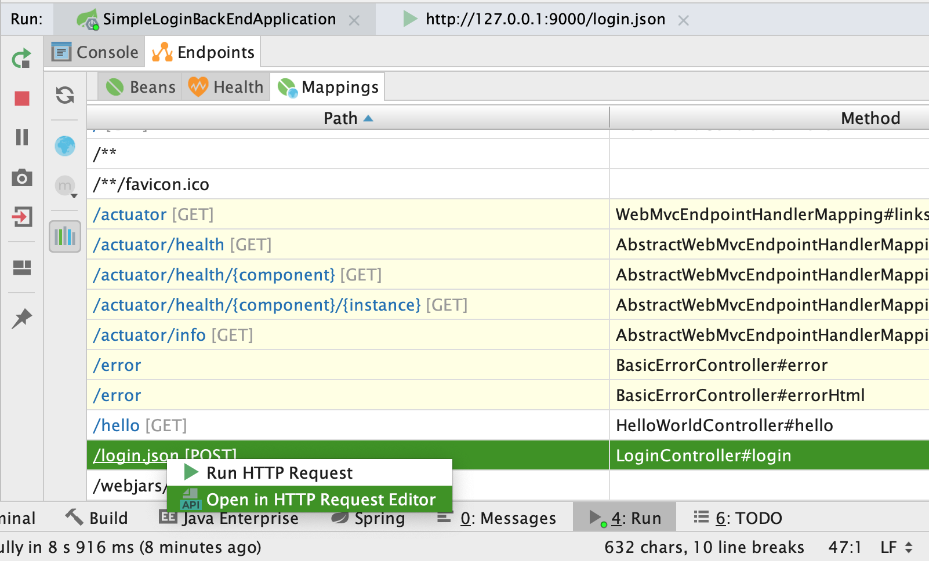Click the blue globe browser icon
929x561 pixels.
[65, 145]
